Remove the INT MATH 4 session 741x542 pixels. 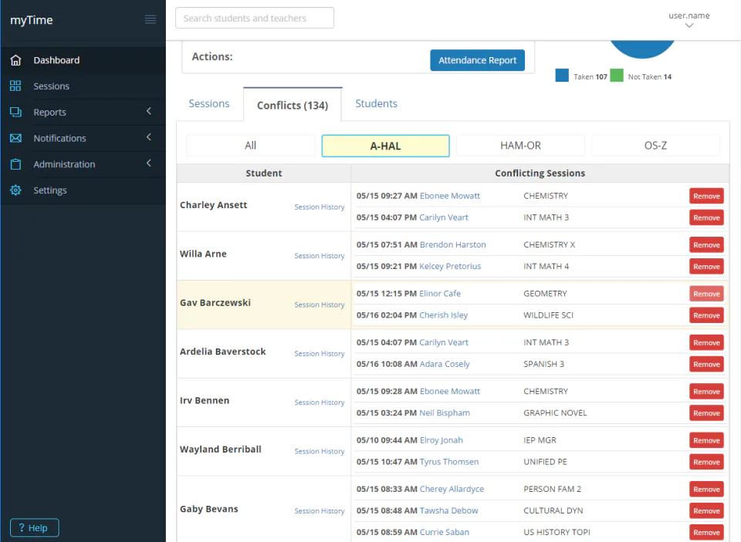(706, 266)
